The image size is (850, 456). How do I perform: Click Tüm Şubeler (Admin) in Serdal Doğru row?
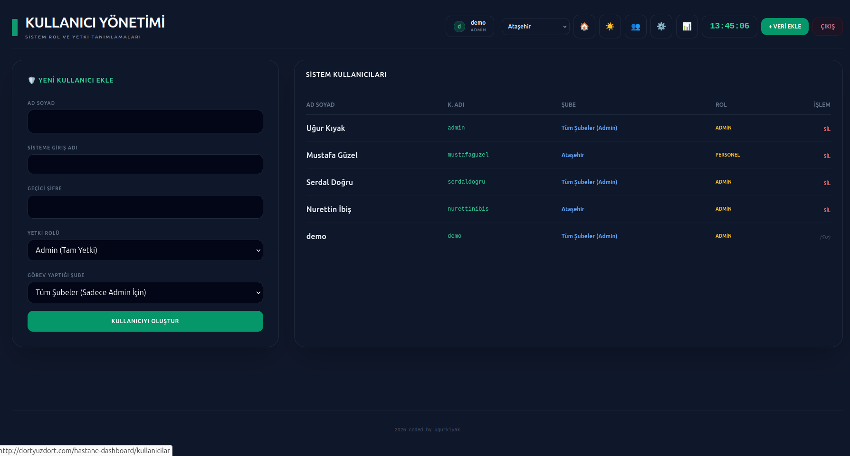589,182
